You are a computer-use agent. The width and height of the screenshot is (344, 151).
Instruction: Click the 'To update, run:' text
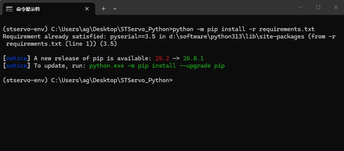(x=60, y=66)
